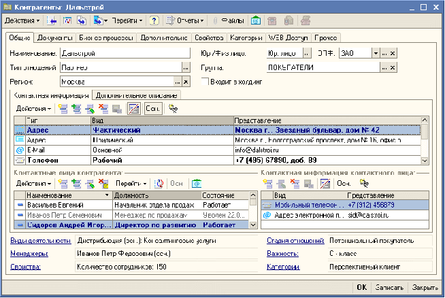The width and height of the screenshot is (445, 298).
Task: Copy contact info row with the green plus icon
Action: point(76,109)
